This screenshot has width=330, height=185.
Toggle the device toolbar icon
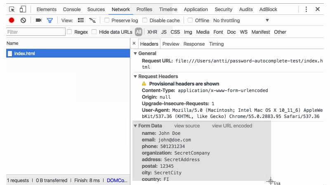23,9
